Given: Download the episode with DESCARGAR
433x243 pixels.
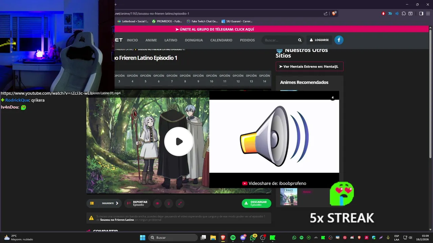Looking at the screenshot, I should [256, 203].
